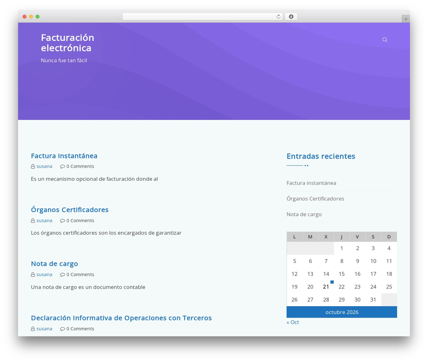428x362 pixels.
Task: View author susana under Factura instantánea
Action: (44, 166)
